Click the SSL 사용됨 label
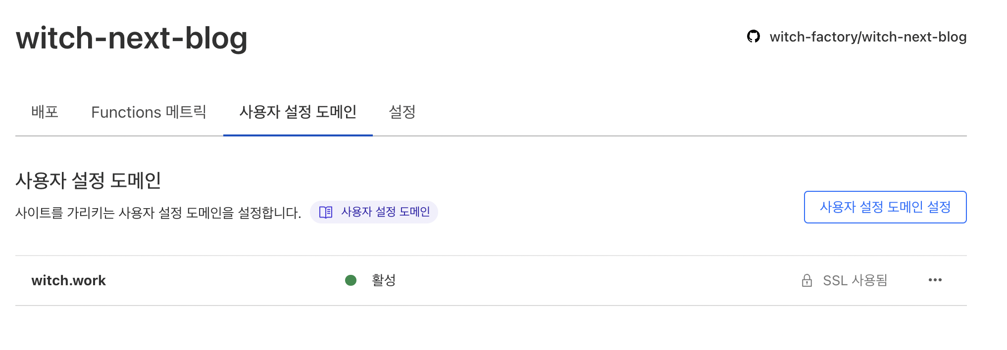The width and height of the screenshot is (1007, 350). click(855, 280)
